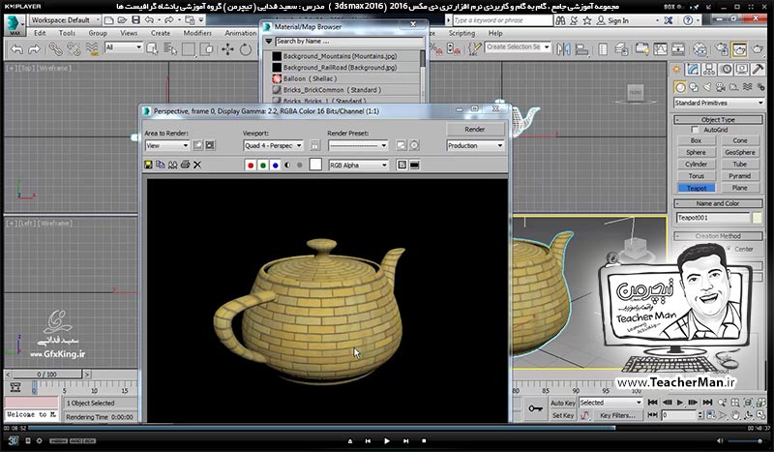Click the Teapot primitive button

pyautogui.click(x=696, y=188)
